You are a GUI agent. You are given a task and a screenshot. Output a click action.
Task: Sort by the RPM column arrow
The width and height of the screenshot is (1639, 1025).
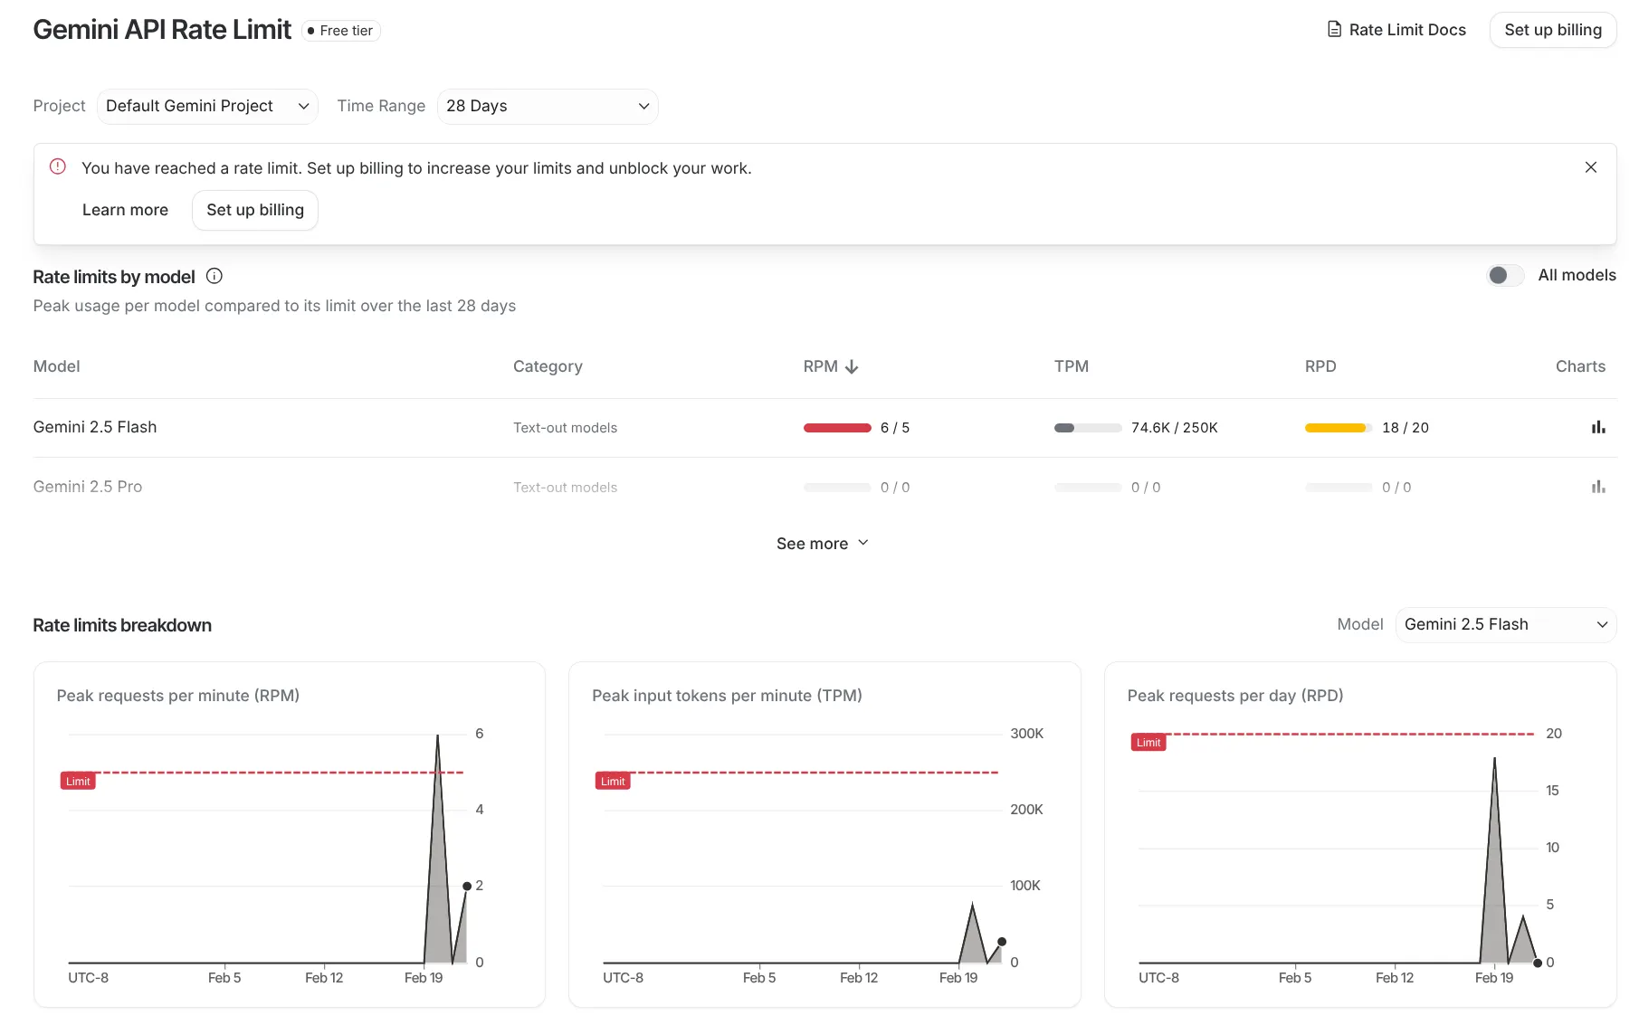[852, 366]
